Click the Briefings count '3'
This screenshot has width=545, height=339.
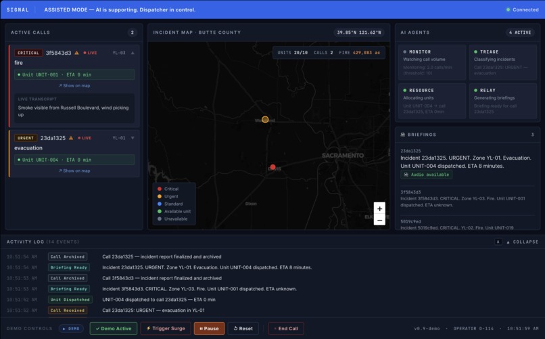click(532, 135)
